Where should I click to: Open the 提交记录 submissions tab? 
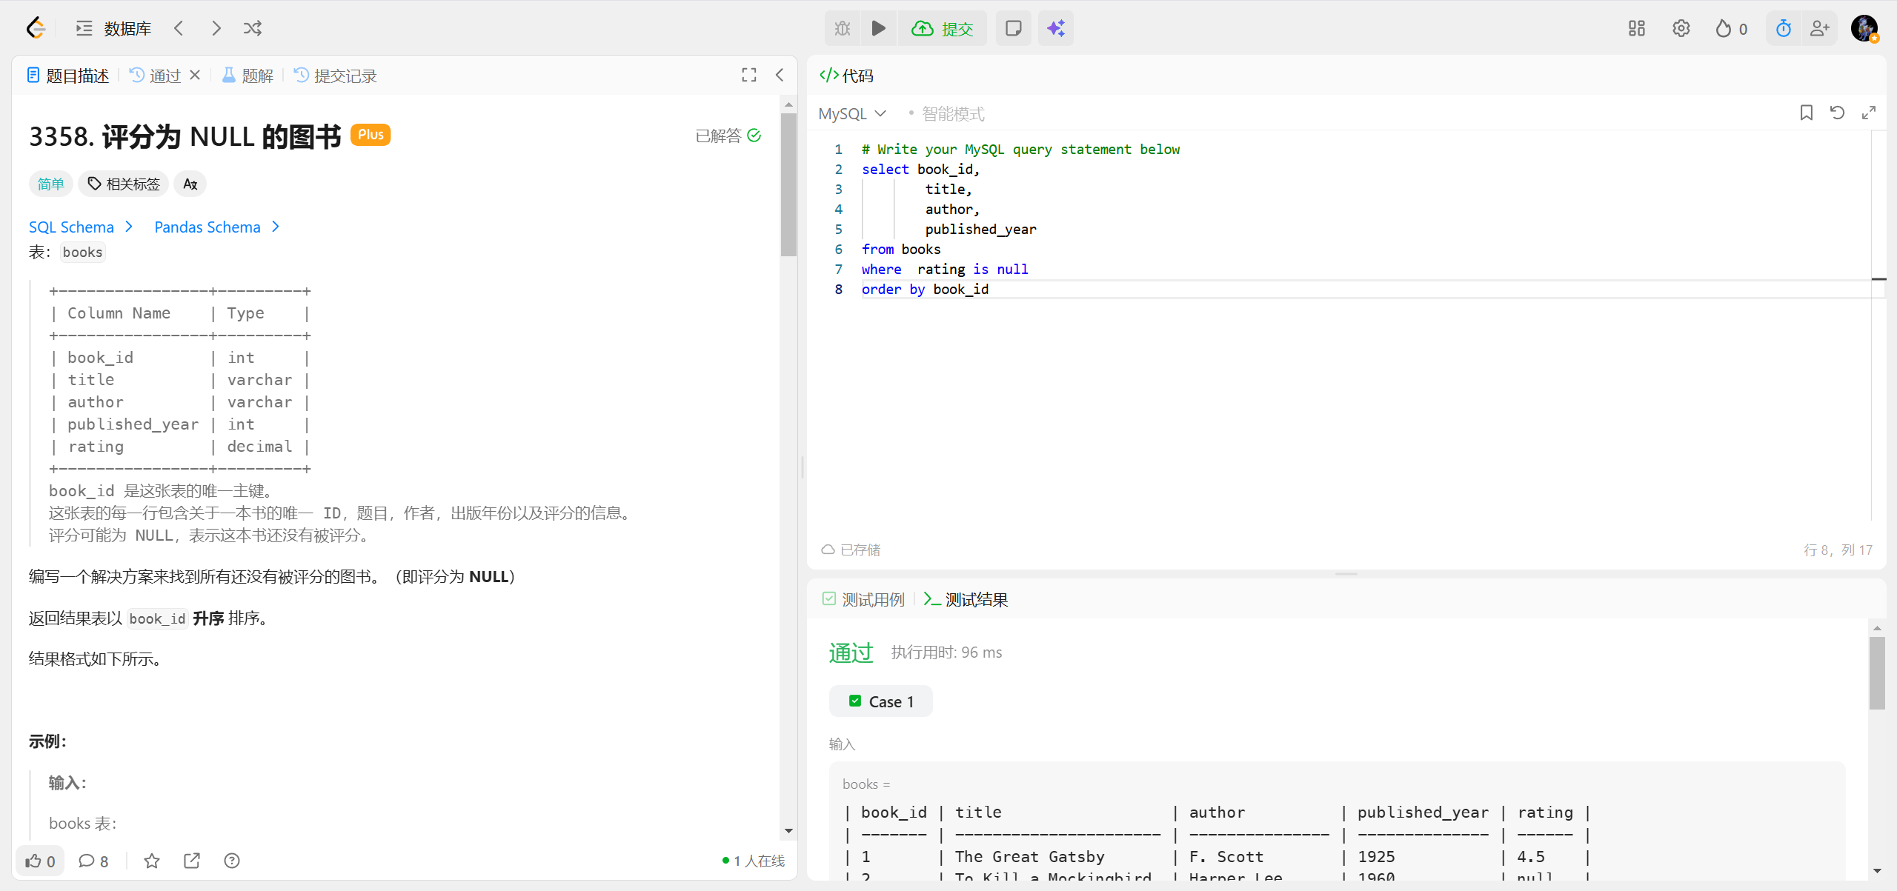(x=336, y=76)
